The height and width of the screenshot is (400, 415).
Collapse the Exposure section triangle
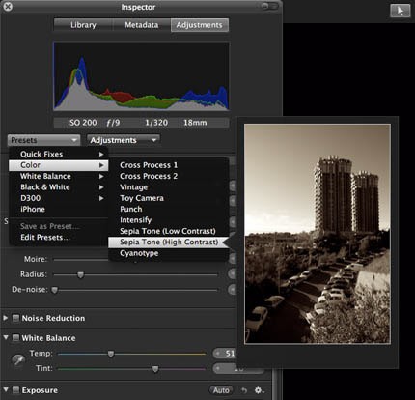pyautogui.click(x=6, y=389)
